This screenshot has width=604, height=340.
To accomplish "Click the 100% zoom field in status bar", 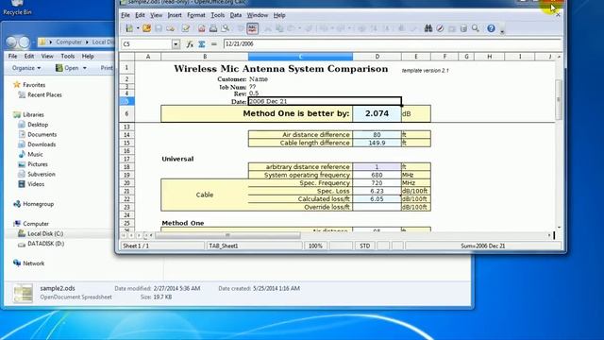I will [315, 246].
